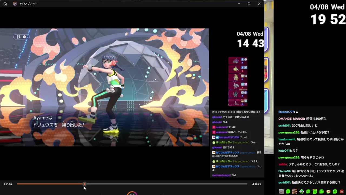Click the Pokémon team list panel in video
Screen dimensions: 346x195
click(238, 82)
